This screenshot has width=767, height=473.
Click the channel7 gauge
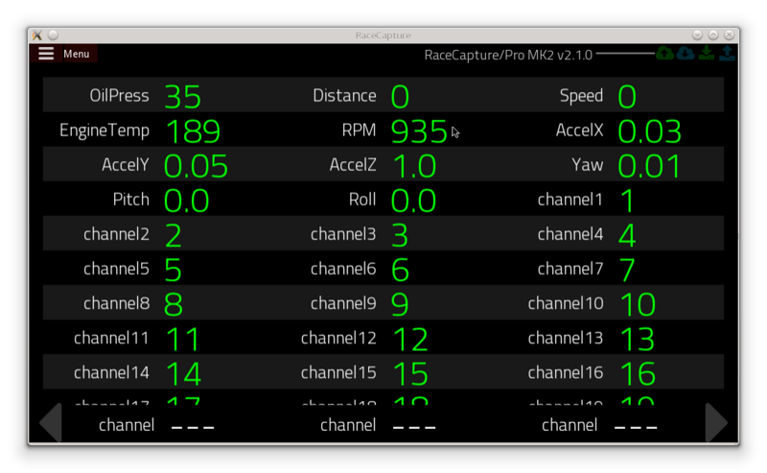[611, 270]
